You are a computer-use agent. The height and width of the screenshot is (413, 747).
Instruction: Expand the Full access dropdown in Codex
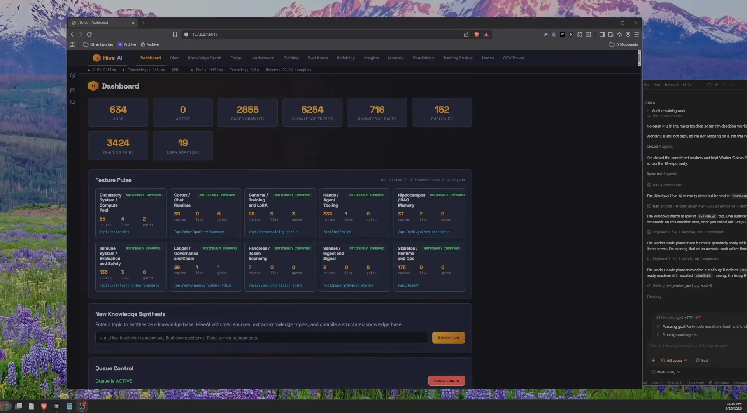click(x=674, y=360)
